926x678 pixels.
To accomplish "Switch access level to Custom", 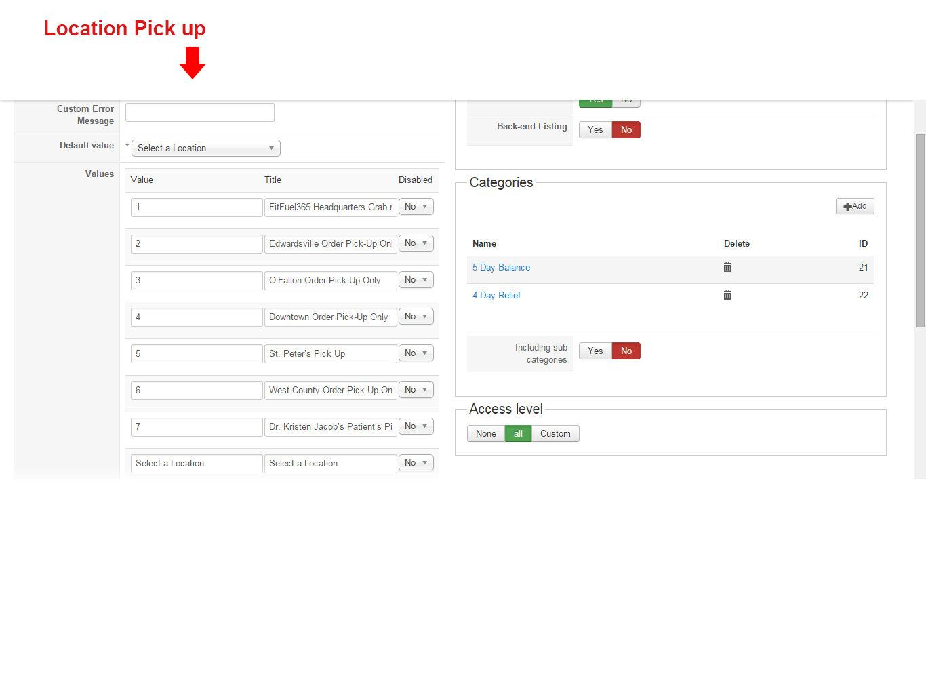I will tap(555, 434).
